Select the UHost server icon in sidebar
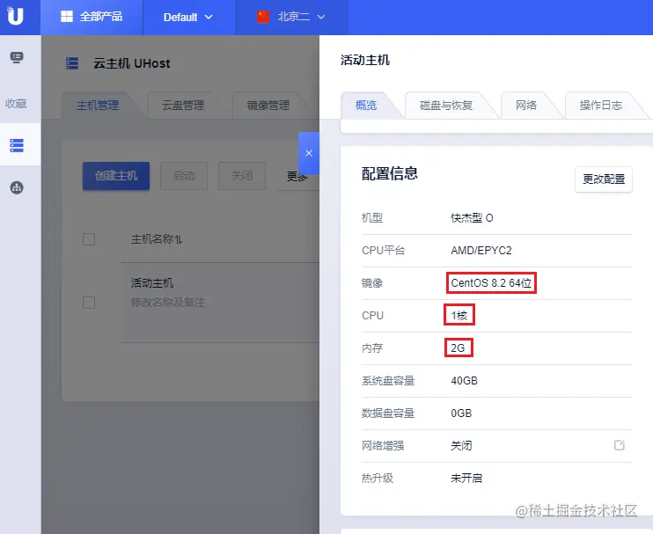 pos(17,145)
